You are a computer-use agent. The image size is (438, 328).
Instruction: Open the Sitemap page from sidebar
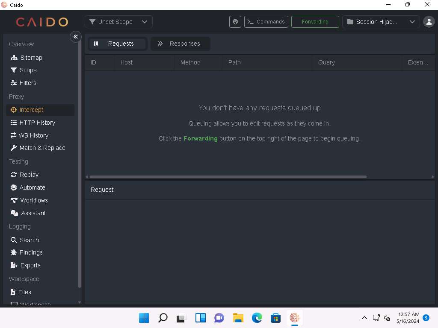point(31,58)
